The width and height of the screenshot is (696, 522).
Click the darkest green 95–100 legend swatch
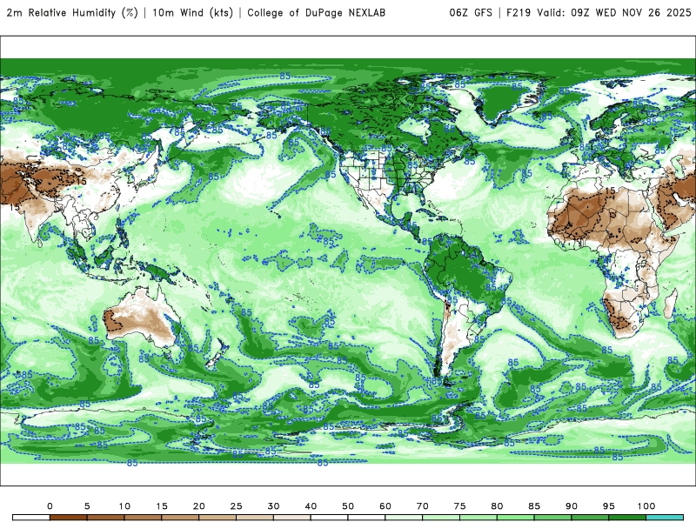627,518
